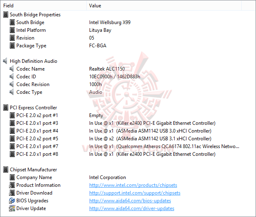Click the Driver Update icon

pos(12,208)
